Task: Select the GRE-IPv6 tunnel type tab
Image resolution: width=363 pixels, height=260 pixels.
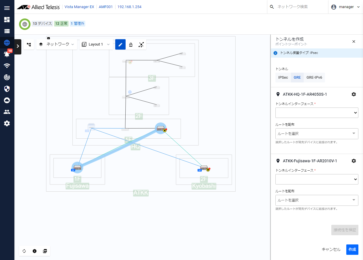Action: click(x=314, y=78)
